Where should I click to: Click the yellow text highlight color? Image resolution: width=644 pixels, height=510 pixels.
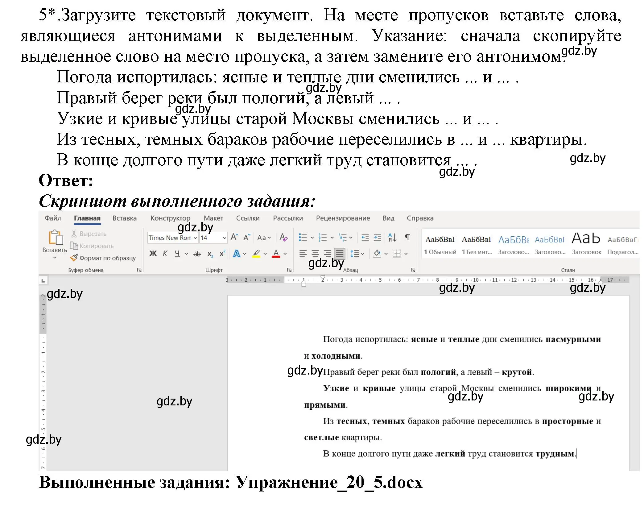(x=256, y=254)
